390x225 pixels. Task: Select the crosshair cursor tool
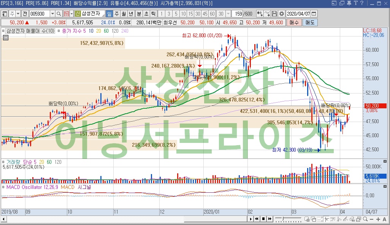326,219
